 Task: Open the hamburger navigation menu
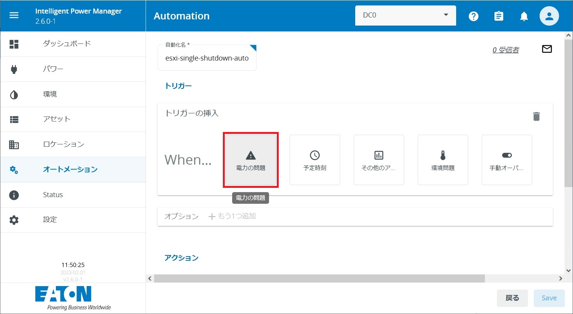14,16
